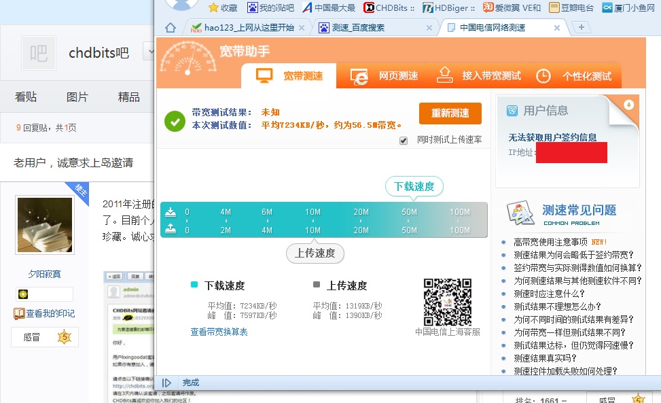661x403 pixels.
Task: Click the 宽带助手 speedometer logo
Action: pos(188,58)
